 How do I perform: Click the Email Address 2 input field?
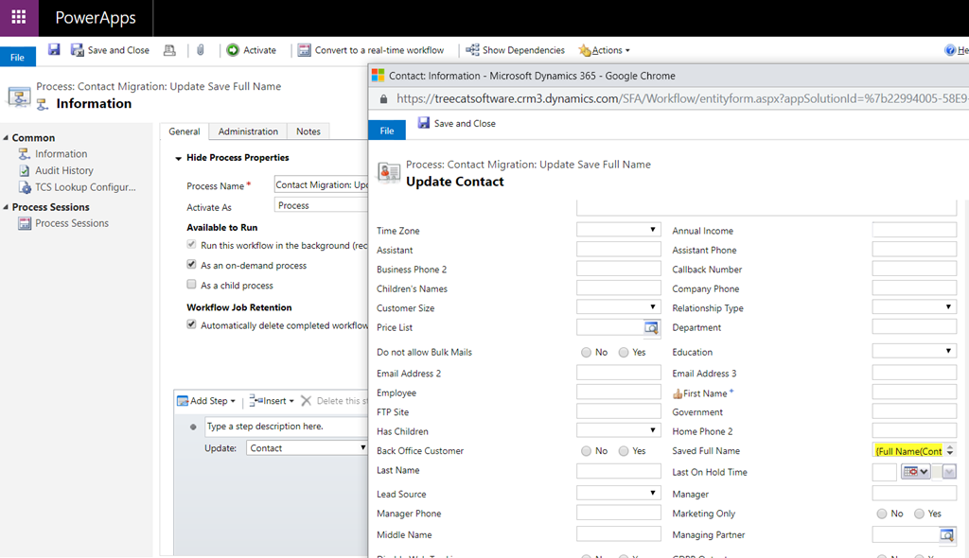pyautogui.click(x=619, y=373)
